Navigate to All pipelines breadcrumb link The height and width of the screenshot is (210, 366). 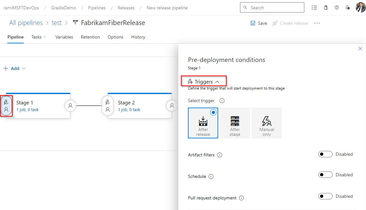26,22
